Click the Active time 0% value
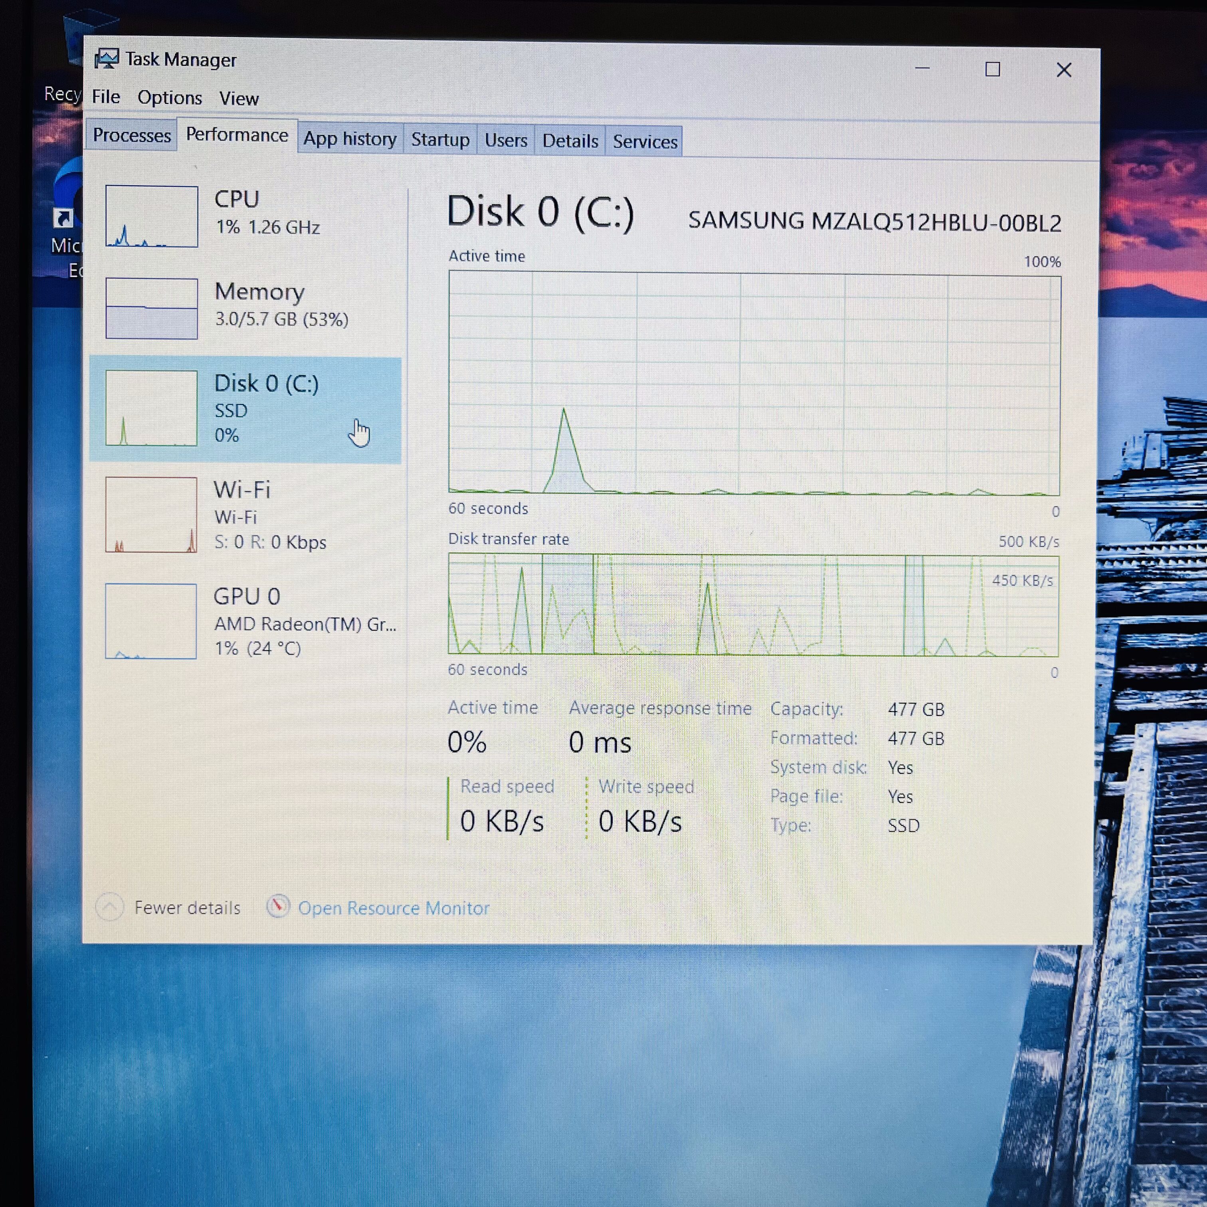This screenshot has height=1207, width=1207. (x=467, y=742)
